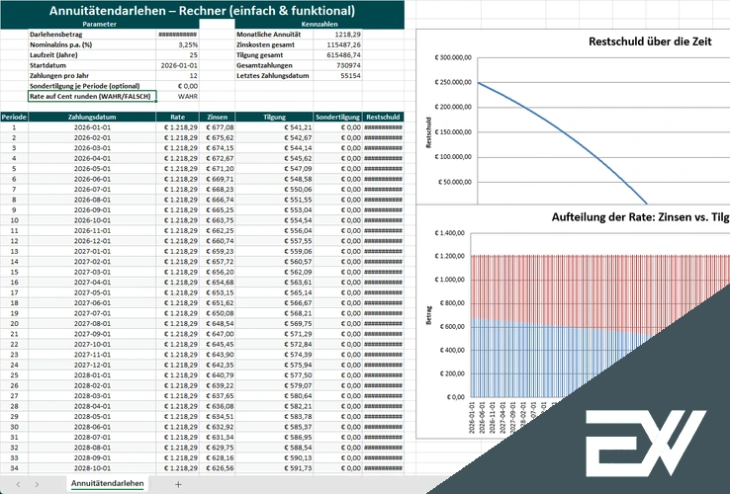
Task: Select the Zinsen cell € 647,00
Action: coord(217,334)
